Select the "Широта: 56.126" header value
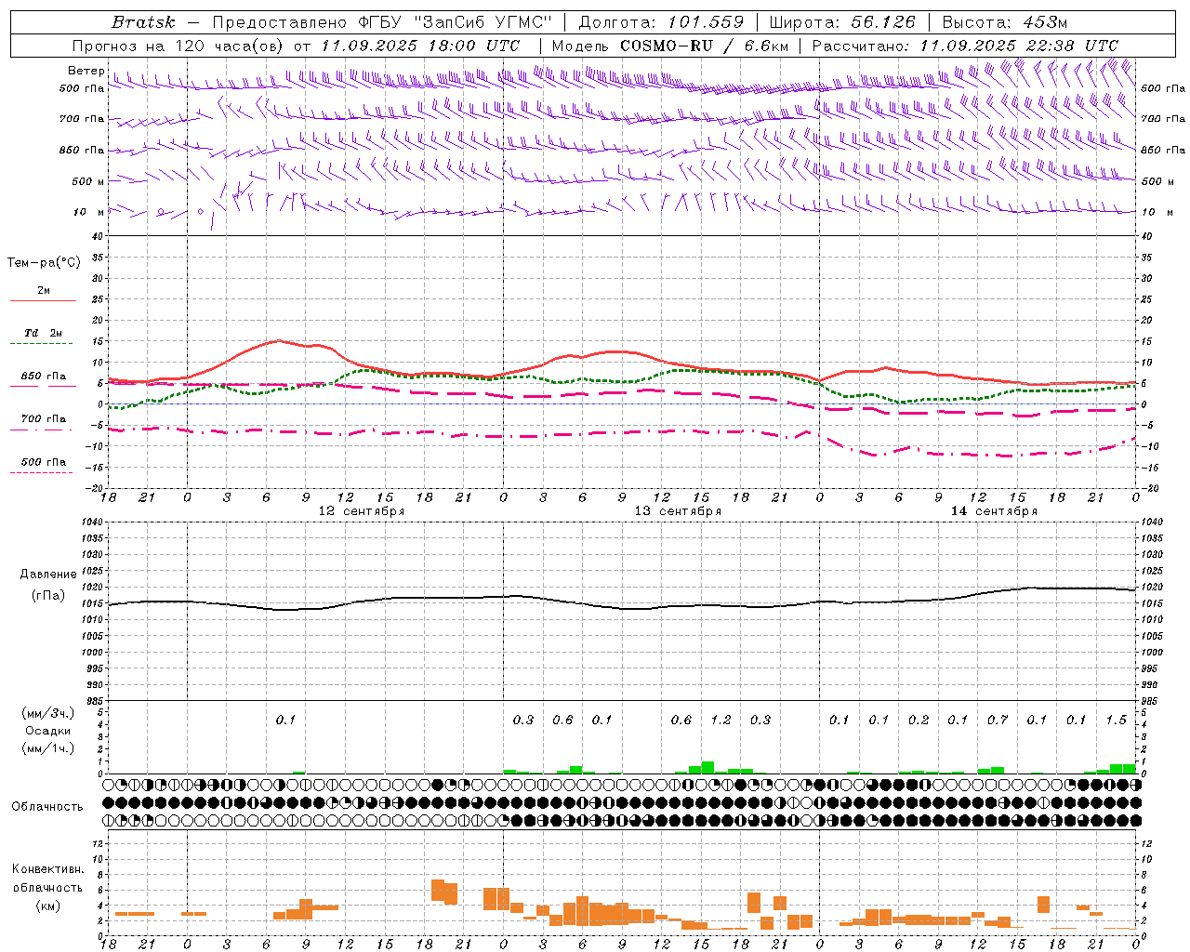The width and height of the screenshot is (1190, 952). tap(842, 22)
